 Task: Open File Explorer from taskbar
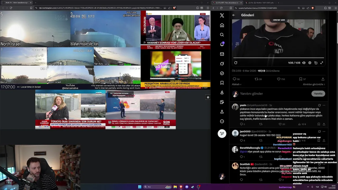(175, 187)
